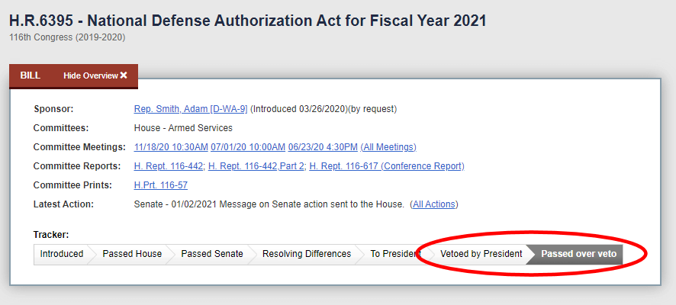Viewport: 676px width, 305px height.
Task: Click the Passed House tracker step
Action: [132, 254]
